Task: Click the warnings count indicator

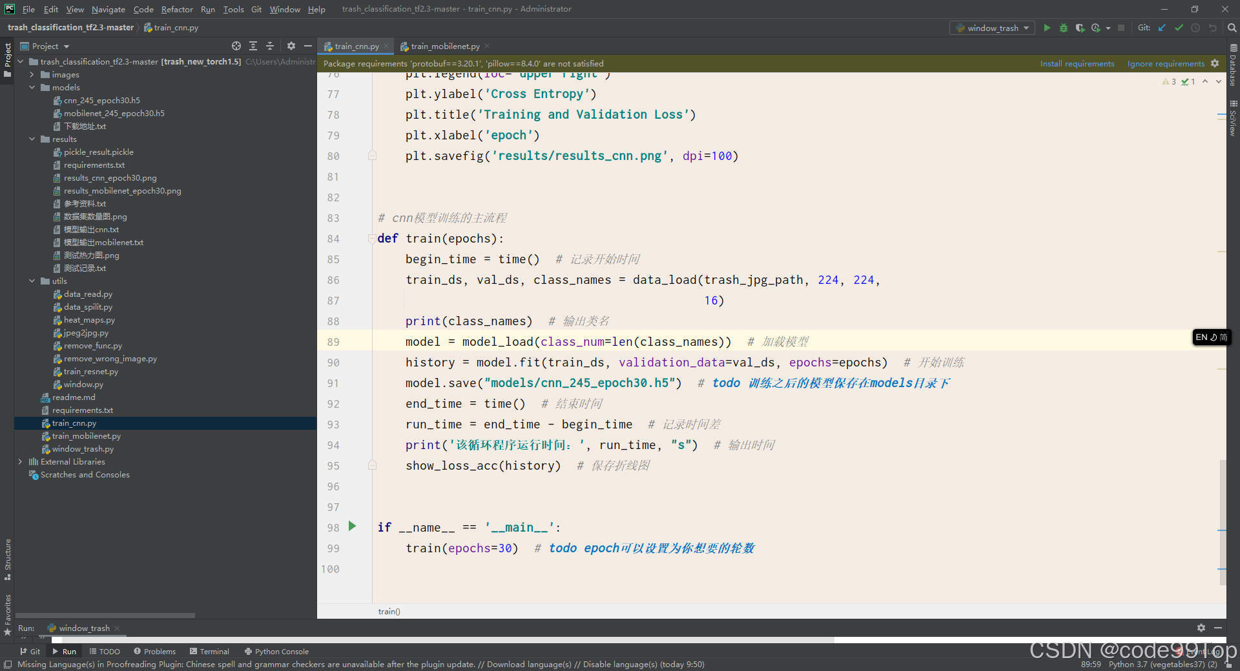Action: pyautogui.click(x=1170, y=81)
